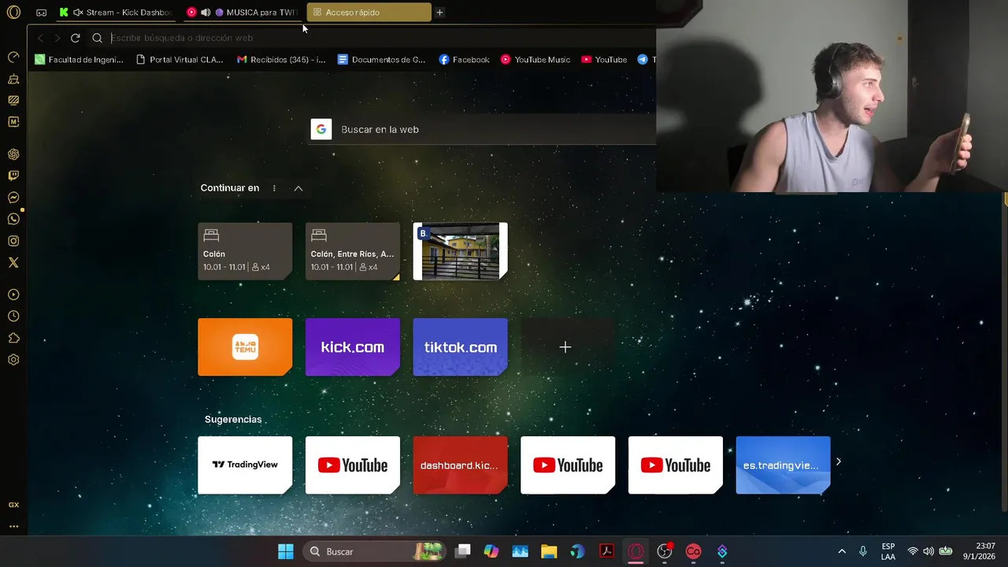Open the es.tradingvie... suggestion tile

783,465
